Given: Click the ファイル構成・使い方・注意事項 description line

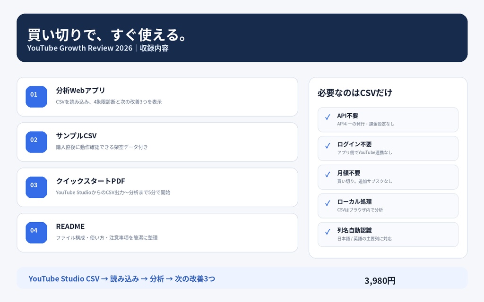Looking at the screenshot, I should pos(107,238).
